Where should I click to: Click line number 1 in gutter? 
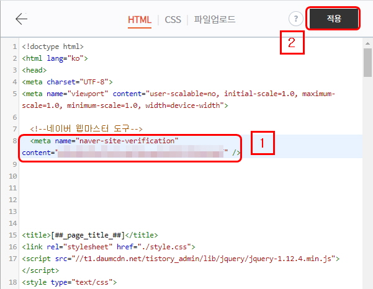(15, 47)
